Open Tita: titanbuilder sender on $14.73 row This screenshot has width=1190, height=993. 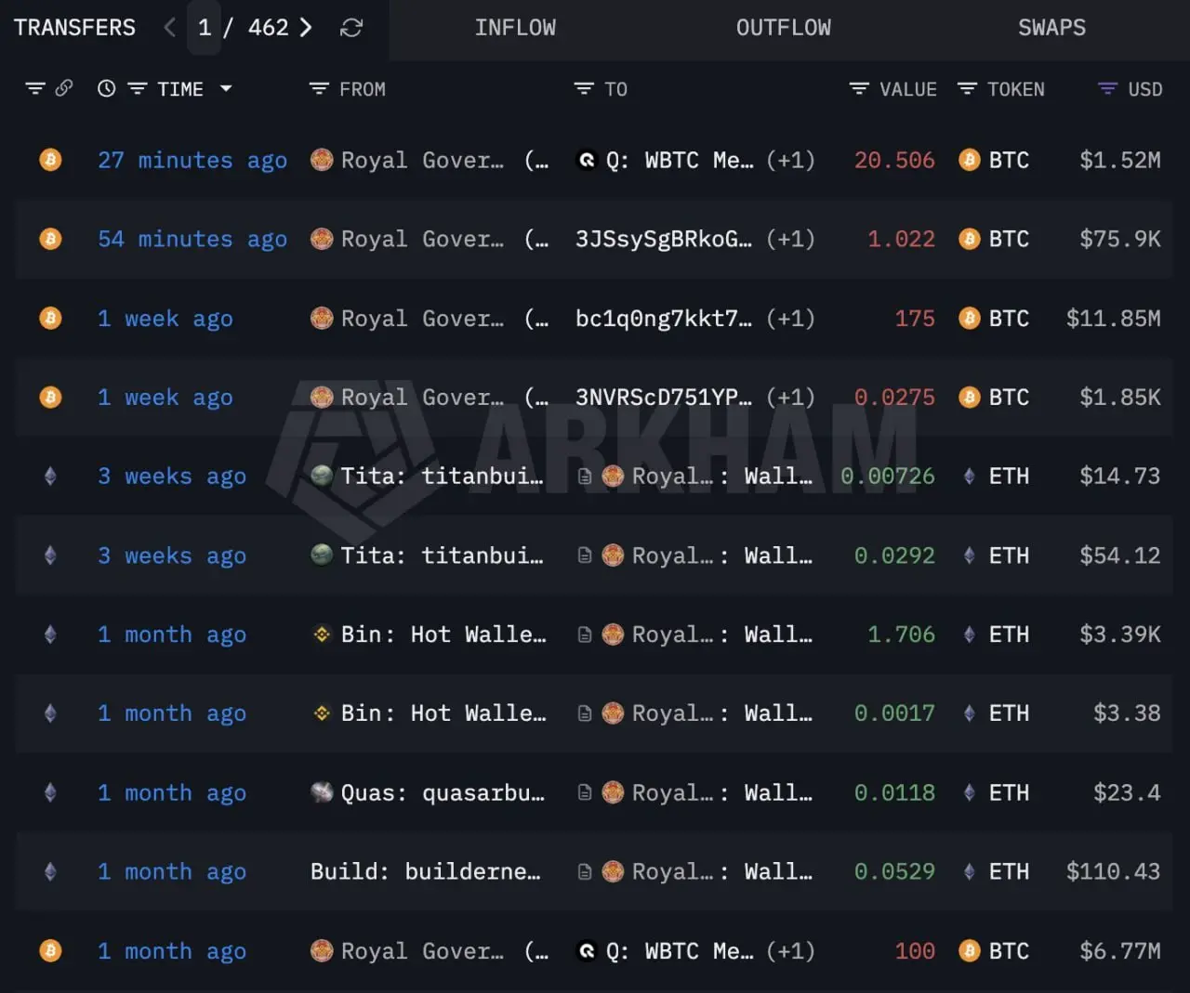[x=442, y=476]
